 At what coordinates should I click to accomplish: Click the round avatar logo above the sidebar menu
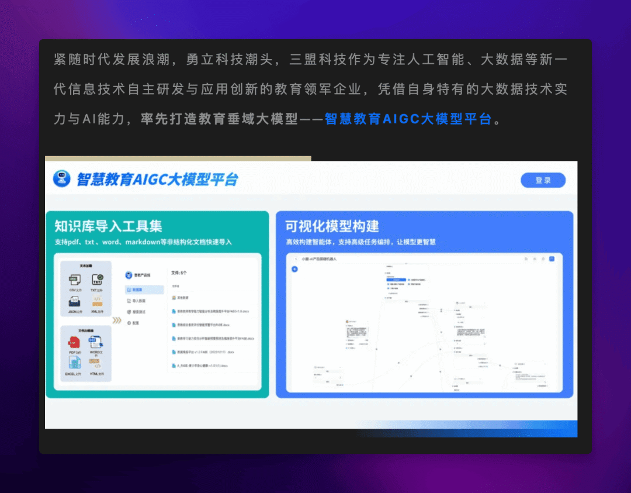point(129,275)
